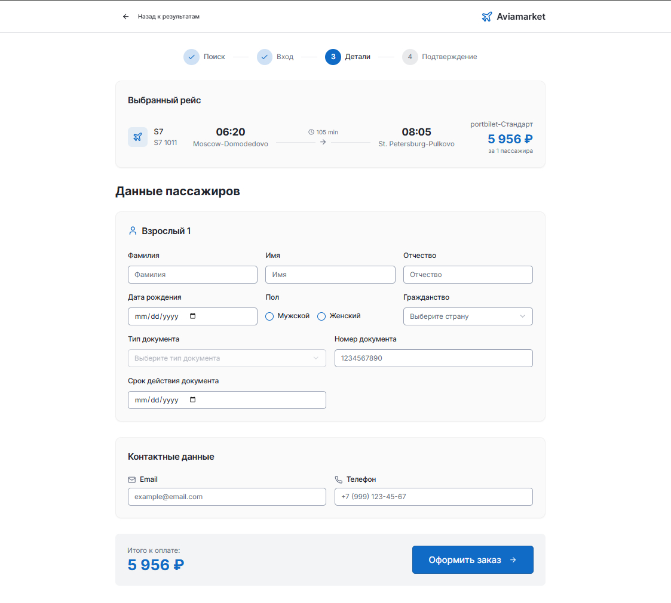Click Назад к результатам link

tap(168, 17)
